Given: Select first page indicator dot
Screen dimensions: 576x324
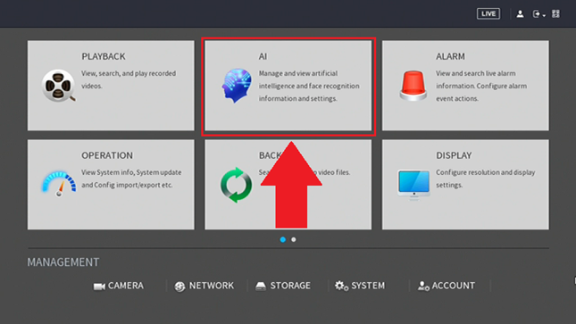Looking at the screenshot, I should (283, 239).
